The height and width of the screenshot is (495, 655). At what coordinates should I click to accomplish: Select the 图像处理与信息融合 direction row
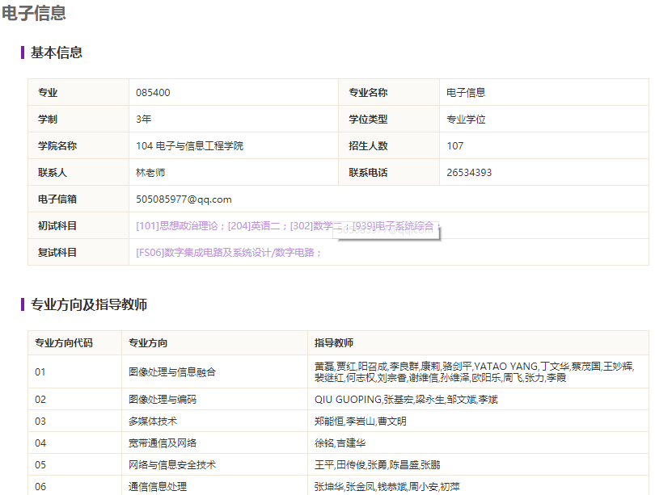[x=338, y=372]
